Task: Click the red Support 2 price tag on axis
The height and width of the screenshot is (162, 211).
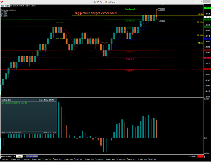Action: pos(207,57)
